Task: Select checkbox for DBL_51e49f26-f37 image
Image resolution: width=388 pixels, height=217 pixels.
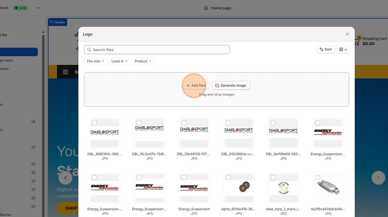Action: click(x=184, y=123)
